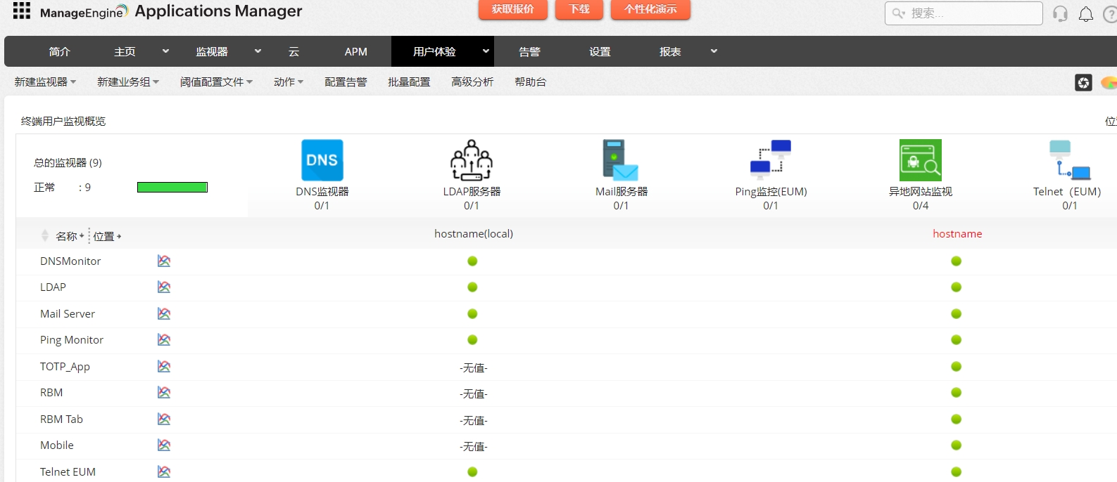Open the Telnet EUM row name
The width and height of the screenshot is (1117, 482).
click(68, 471)
